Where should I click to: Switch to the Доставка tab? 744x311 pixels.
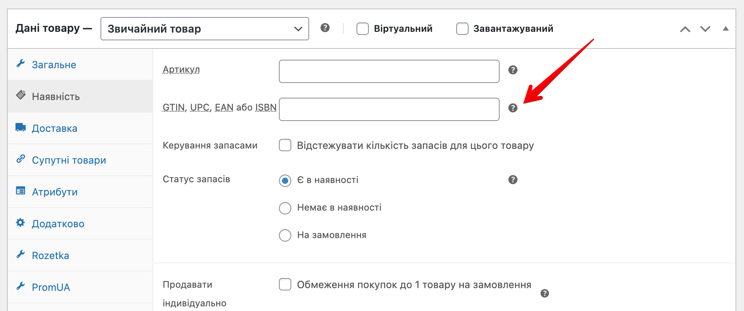pyautogui.click(x=54, y=128)
